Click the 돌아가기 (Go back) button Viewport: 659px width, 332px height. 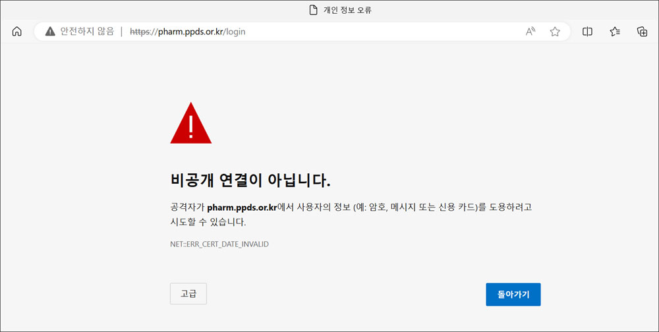pyautogui.click(x=513, y=294)
